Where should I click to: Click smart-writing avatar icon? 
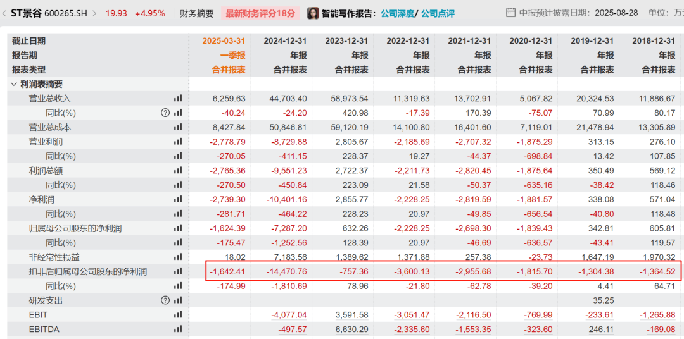click(x=313, y=13)
